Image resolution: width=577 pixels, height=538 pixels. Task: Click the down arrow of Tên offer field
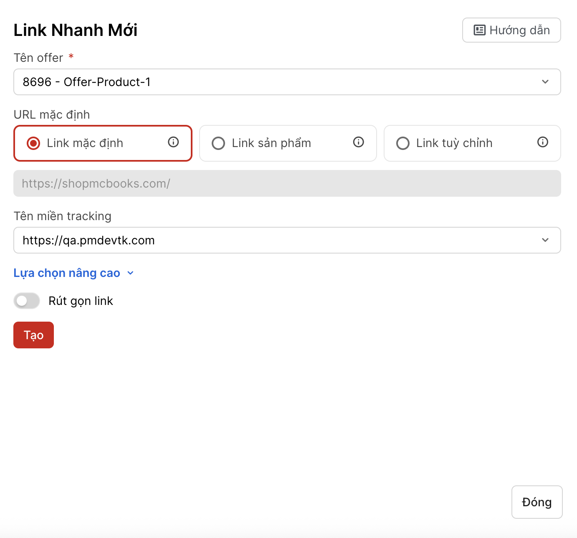(545, 82)
